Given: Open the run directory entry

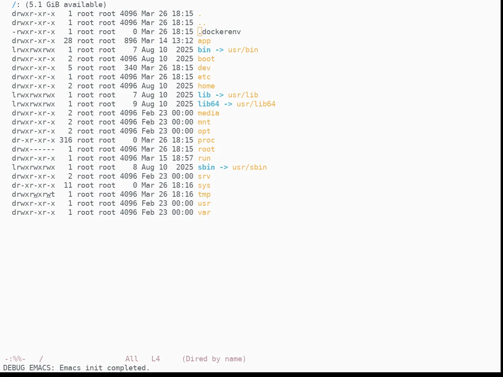Looking at the screenshot, I should [204, 158].
